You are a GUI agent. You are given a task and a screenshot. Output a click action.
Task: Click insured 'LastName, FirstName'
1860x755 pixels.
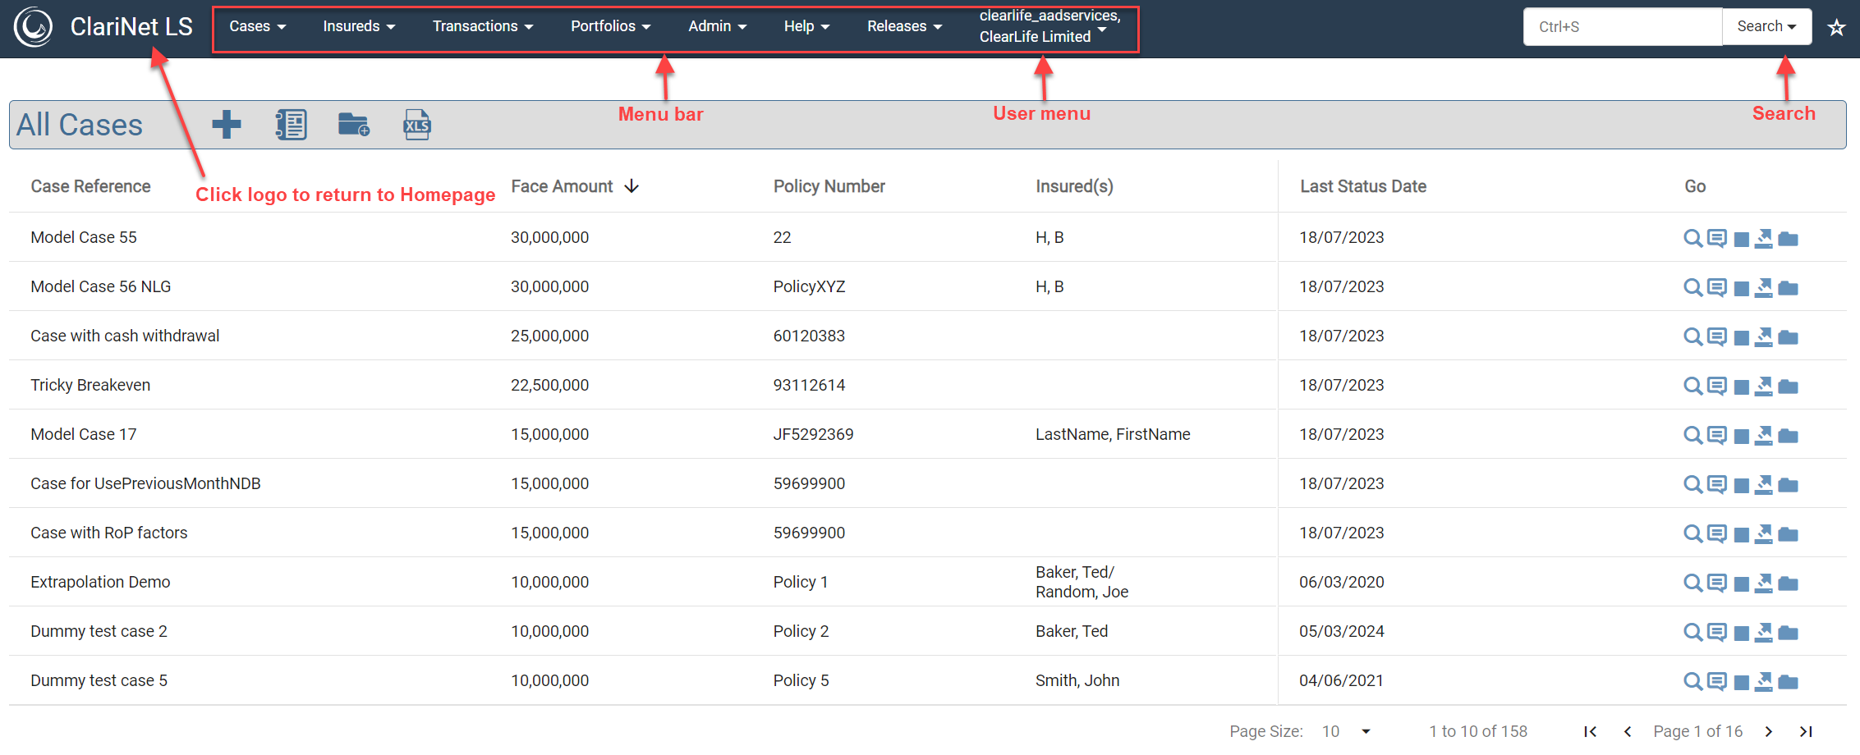1113,434
